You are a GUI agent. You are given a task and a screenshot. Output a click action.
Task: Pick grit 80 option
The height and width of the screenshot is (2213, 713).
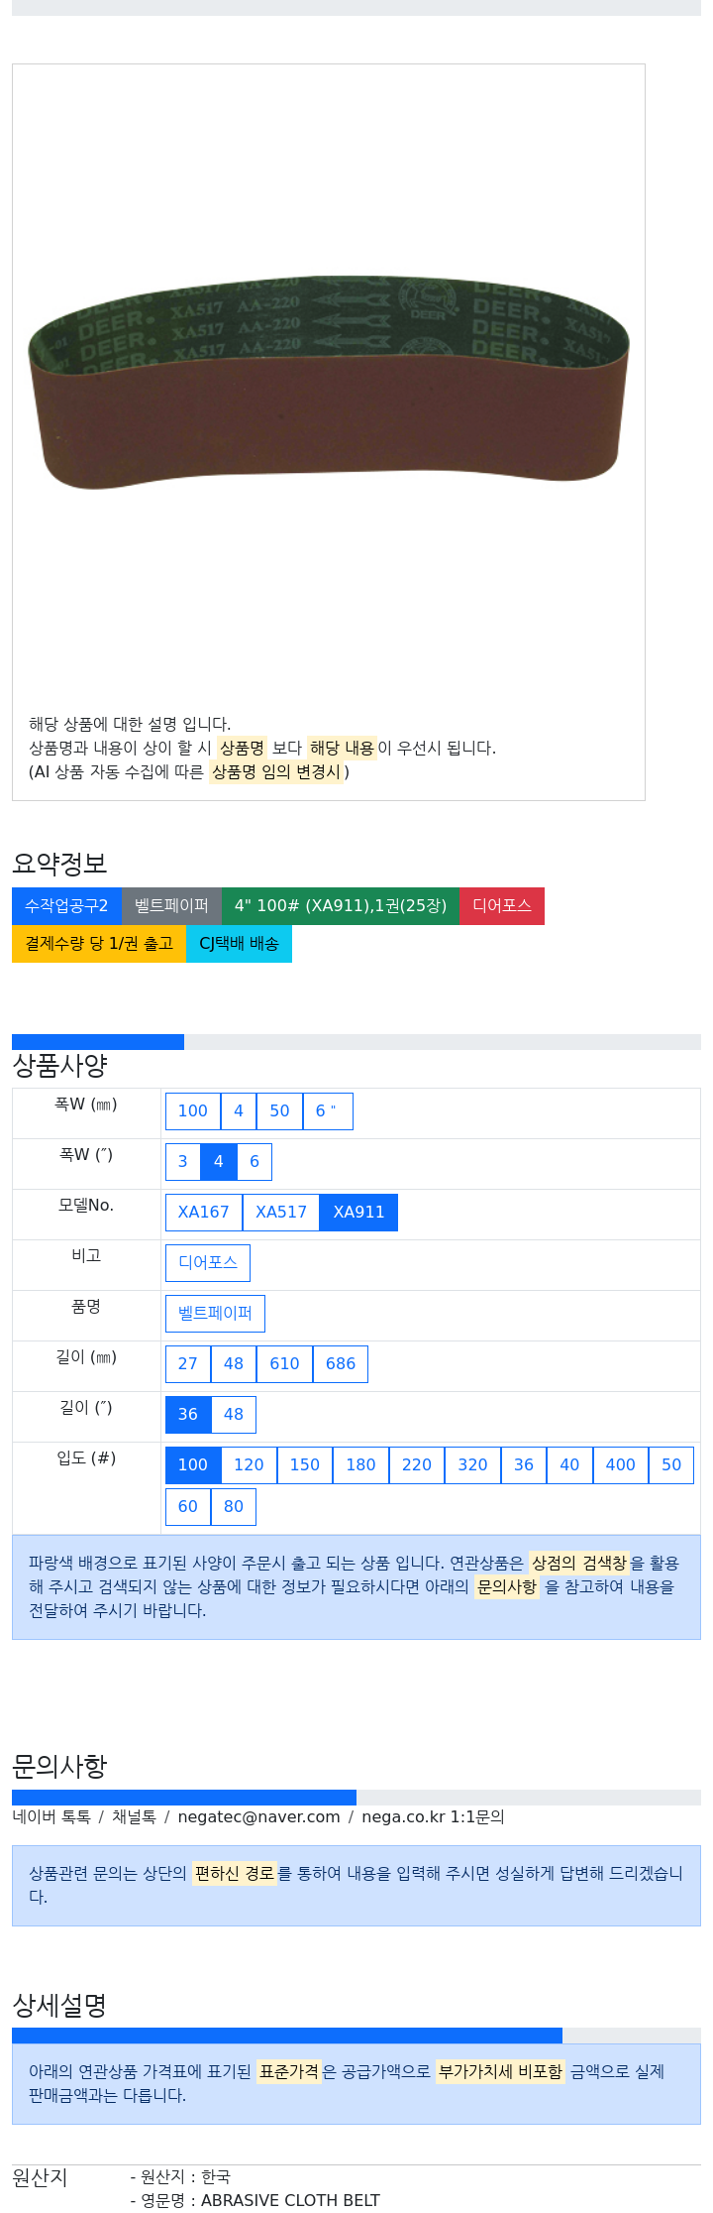(x=234, y=1507)
